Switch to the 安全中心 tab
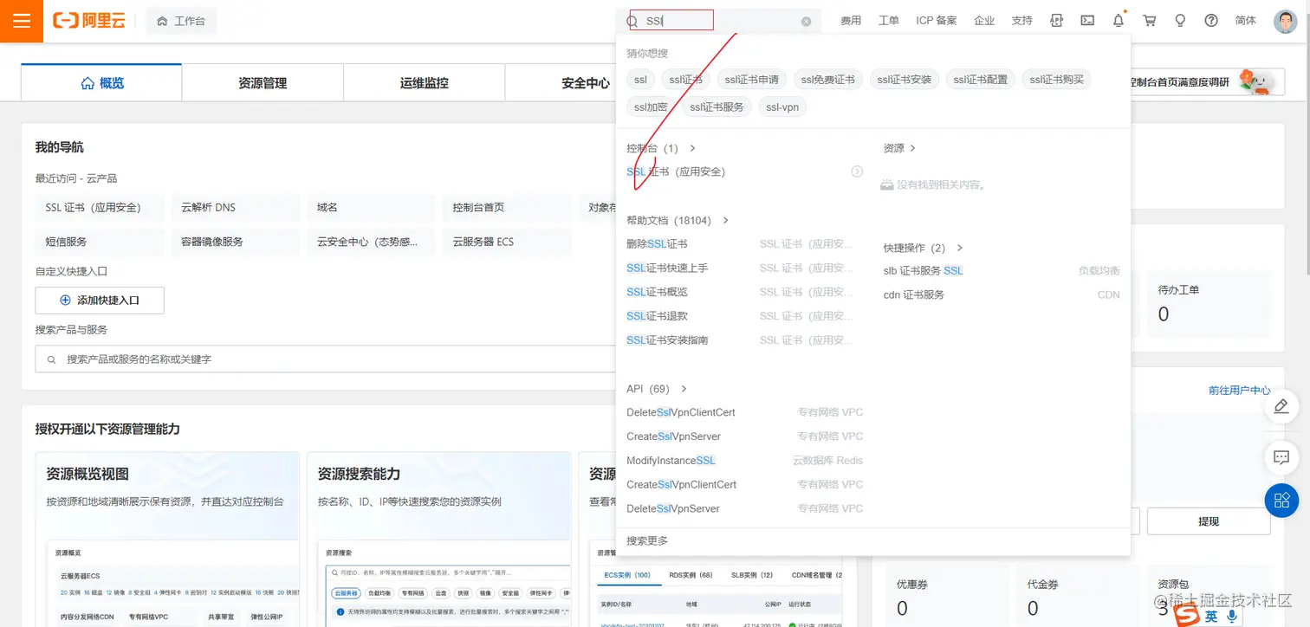Viewport: 1310px width, 627px height. point(585,83)
